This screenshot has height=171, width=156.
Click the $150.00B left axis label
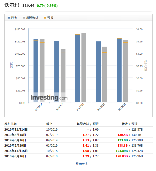pos(20,29)
